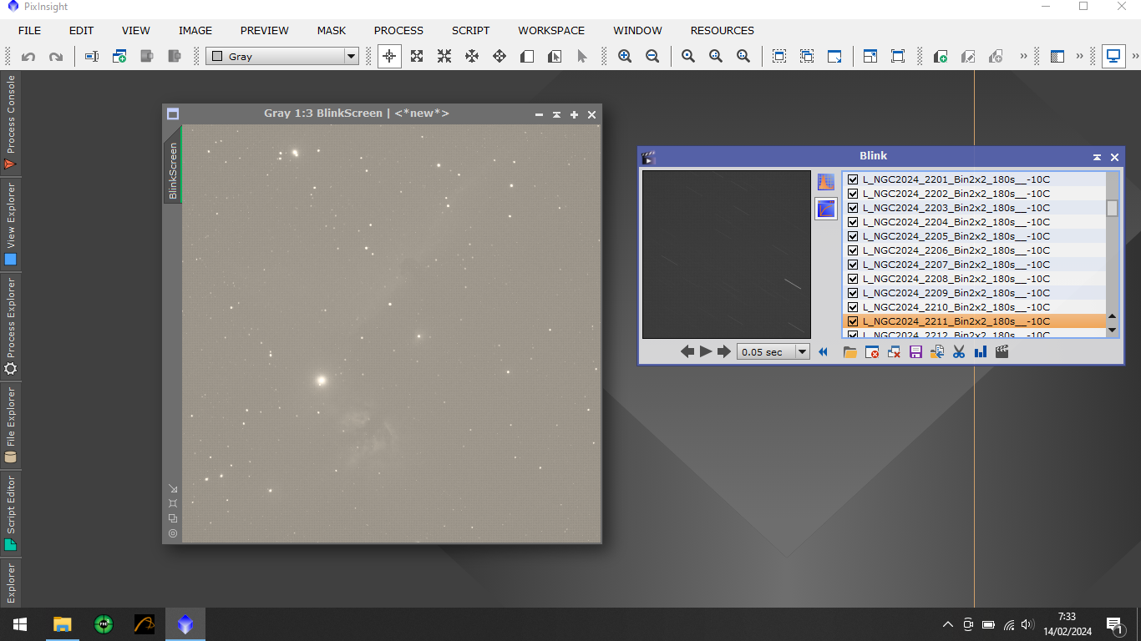
Task: Uncheck highlighted L_NGC2024_2211 checkbox
Action: click(853, 321)
